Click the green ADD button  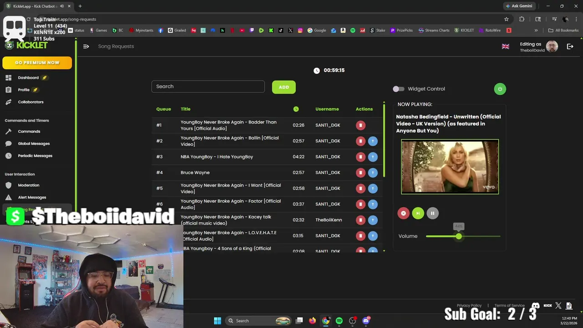pyautogui.click(x=284, y=87)
